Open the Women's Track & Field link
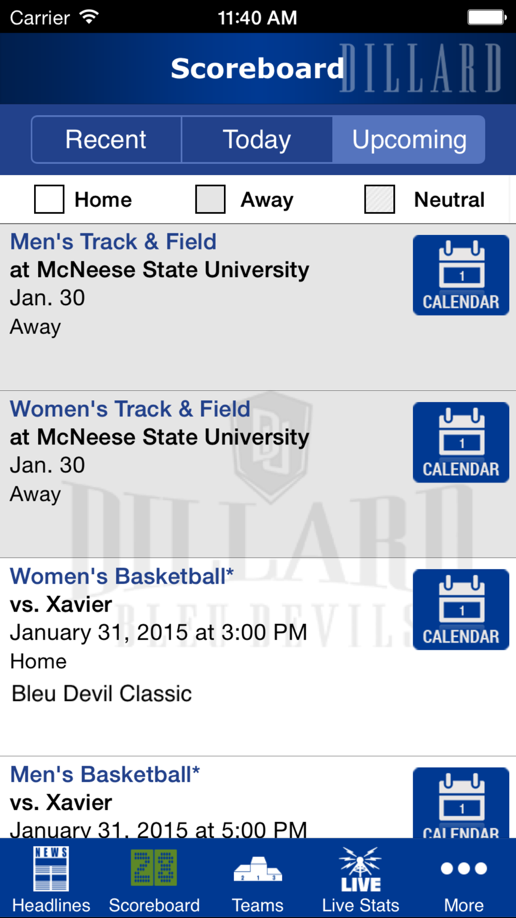The image size is (516, 918). pos(130,409)
